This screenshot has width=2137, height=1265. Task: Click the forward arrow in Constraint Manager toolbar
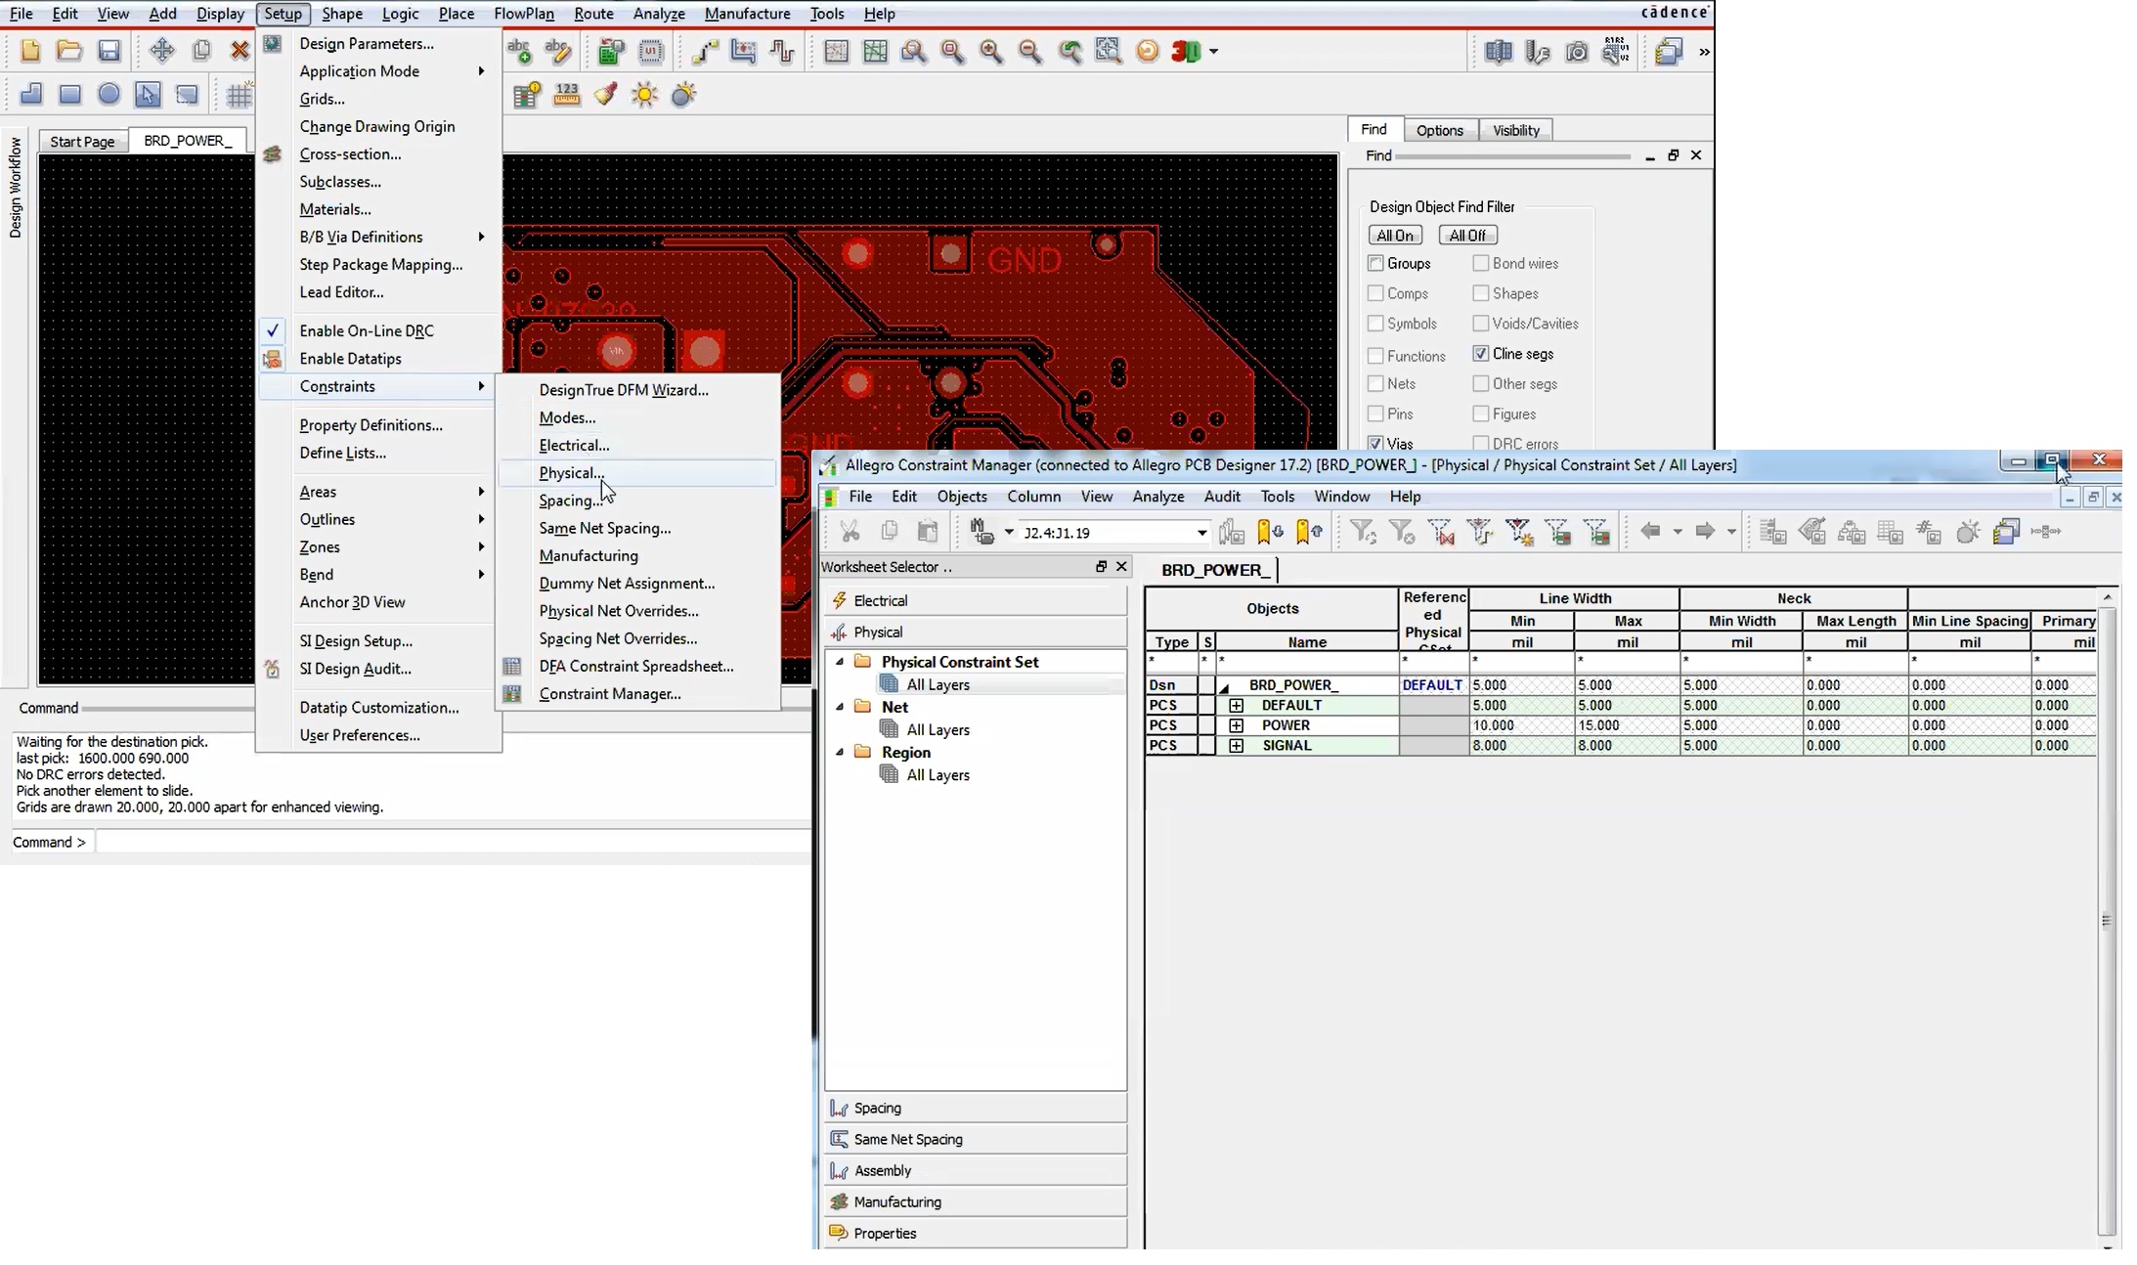point(1705,531)
